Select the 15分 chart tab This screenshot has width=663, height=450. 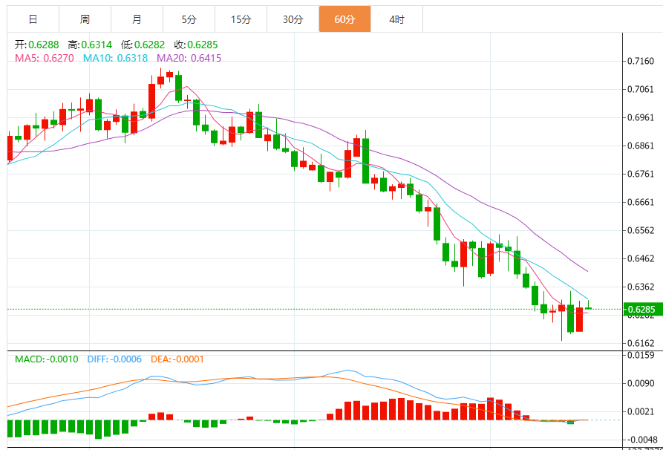click(x=241, y=19)
